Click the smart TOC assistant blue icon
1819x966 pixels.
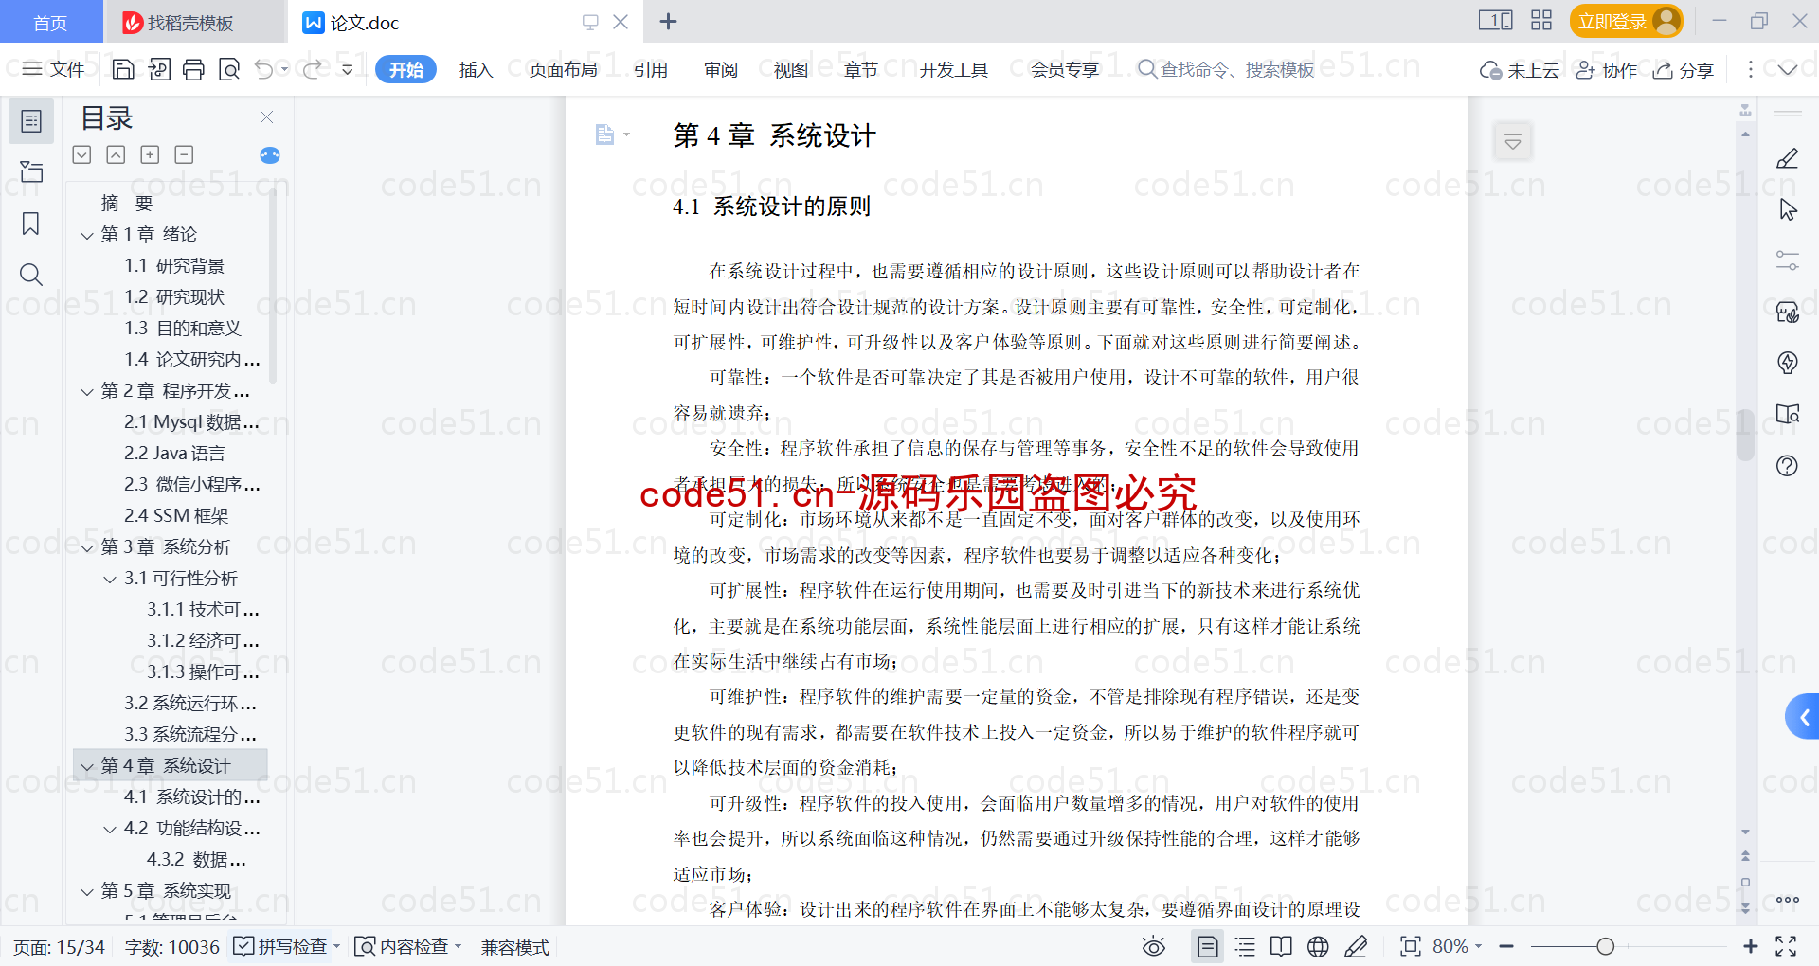tap(270, 155)
